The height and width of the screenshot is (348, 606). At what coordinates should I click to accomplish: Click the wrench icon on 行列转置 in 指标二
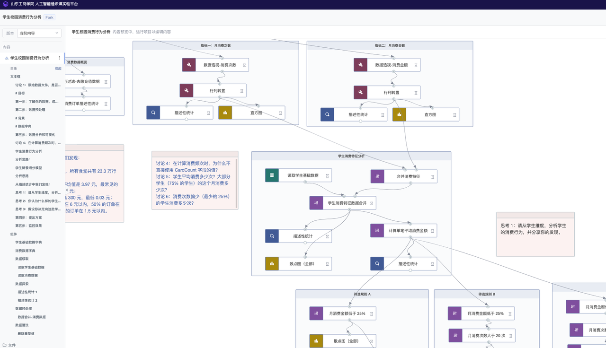pyautogui.click(x=360, y=92)
